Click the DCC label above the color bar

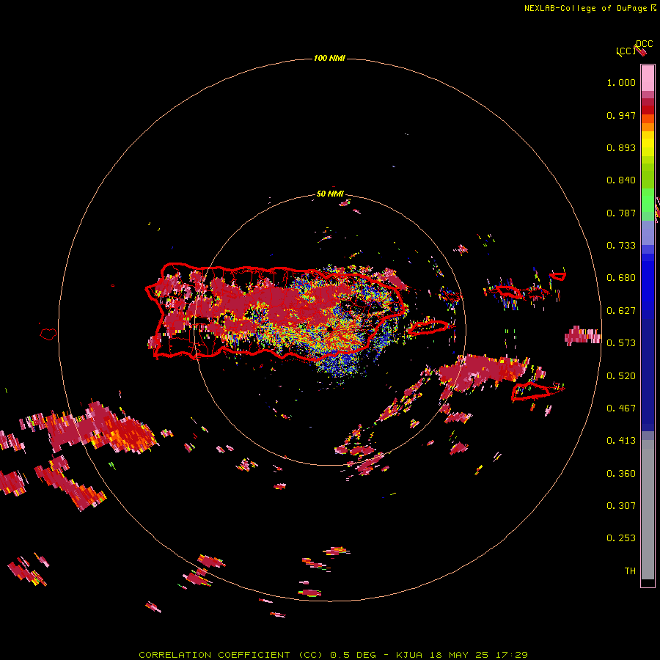tap(644, 44)
